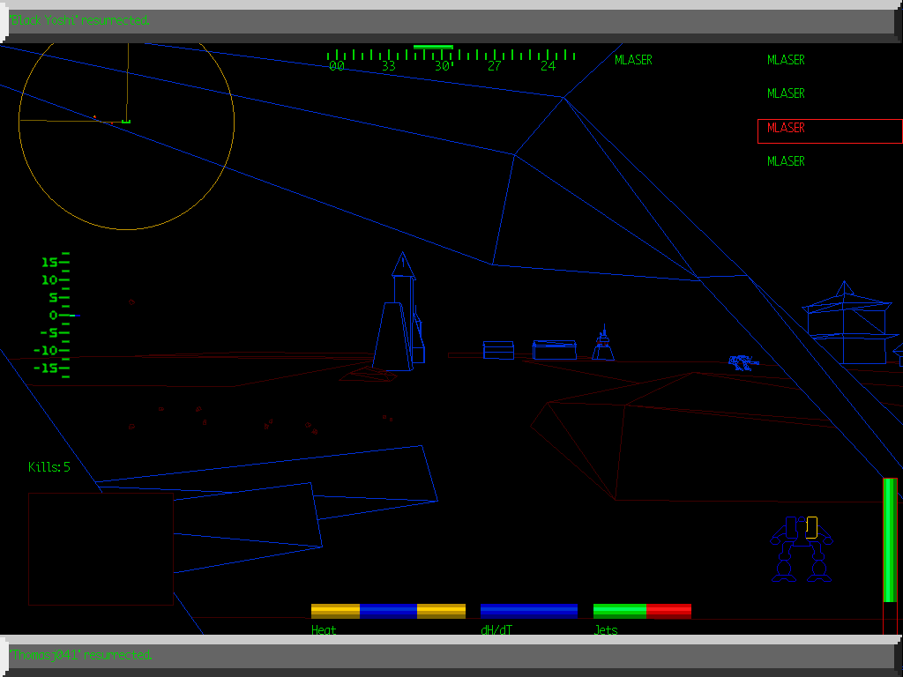
Task: Click the radar circle in the corner
Action: (x=124, y=132)
